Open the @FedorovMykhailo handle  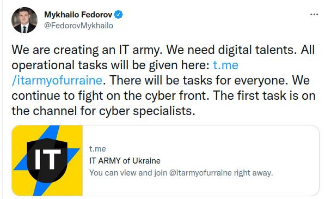(x=78, y=26)
